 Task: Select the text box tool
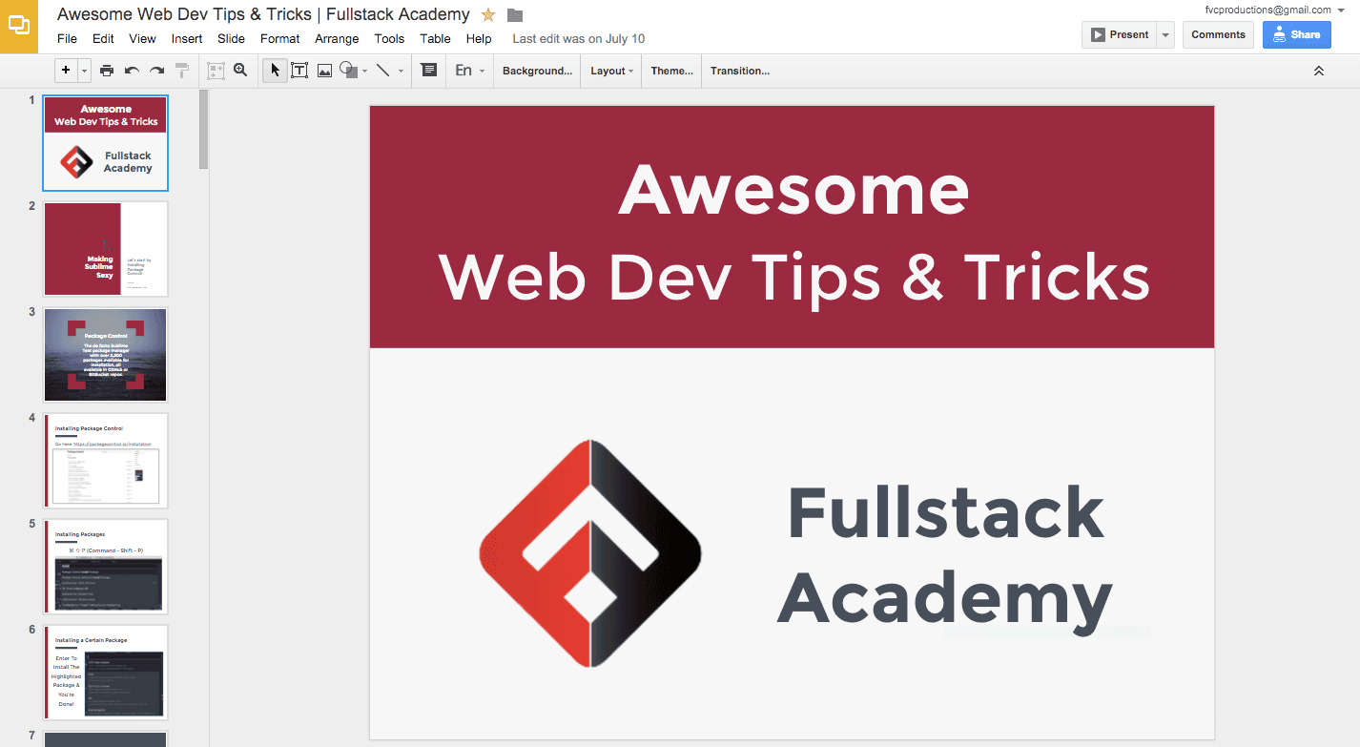299,71
